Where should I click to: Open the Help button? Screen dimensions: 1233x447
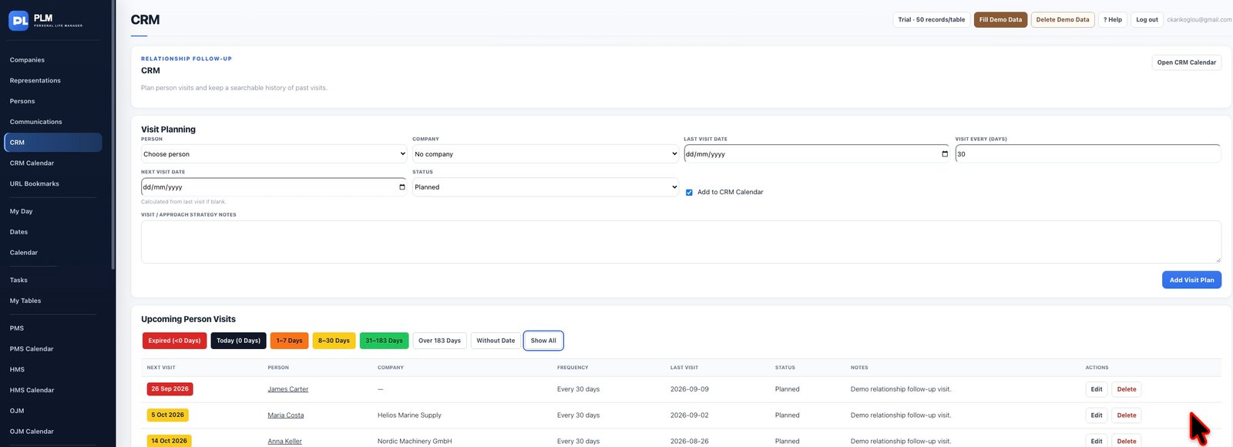point(1113,20)
